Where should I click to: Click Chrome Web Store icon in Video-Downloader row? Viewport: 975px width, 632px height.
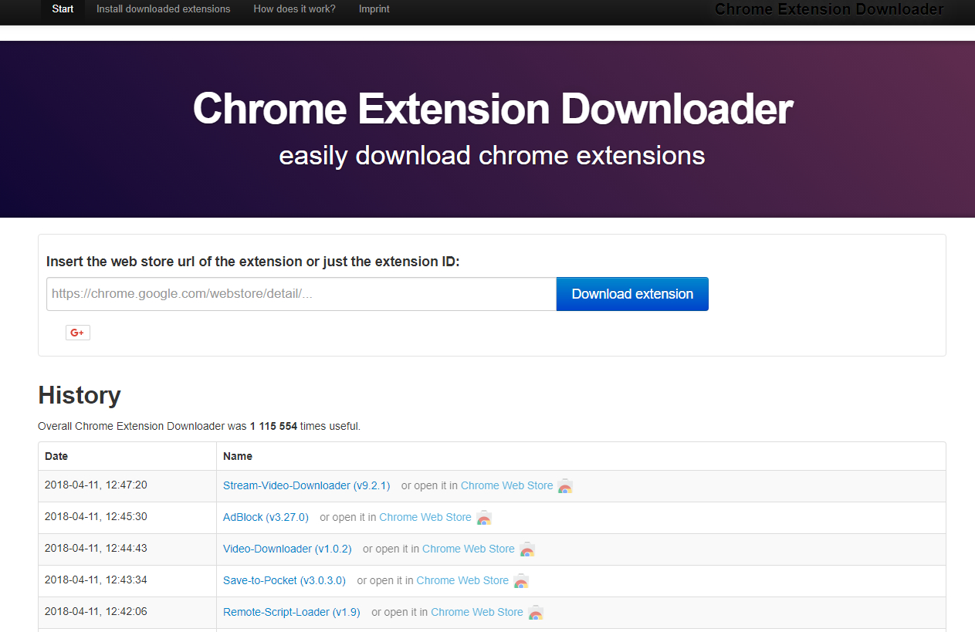pyautogui.click(x=527, y=549)
